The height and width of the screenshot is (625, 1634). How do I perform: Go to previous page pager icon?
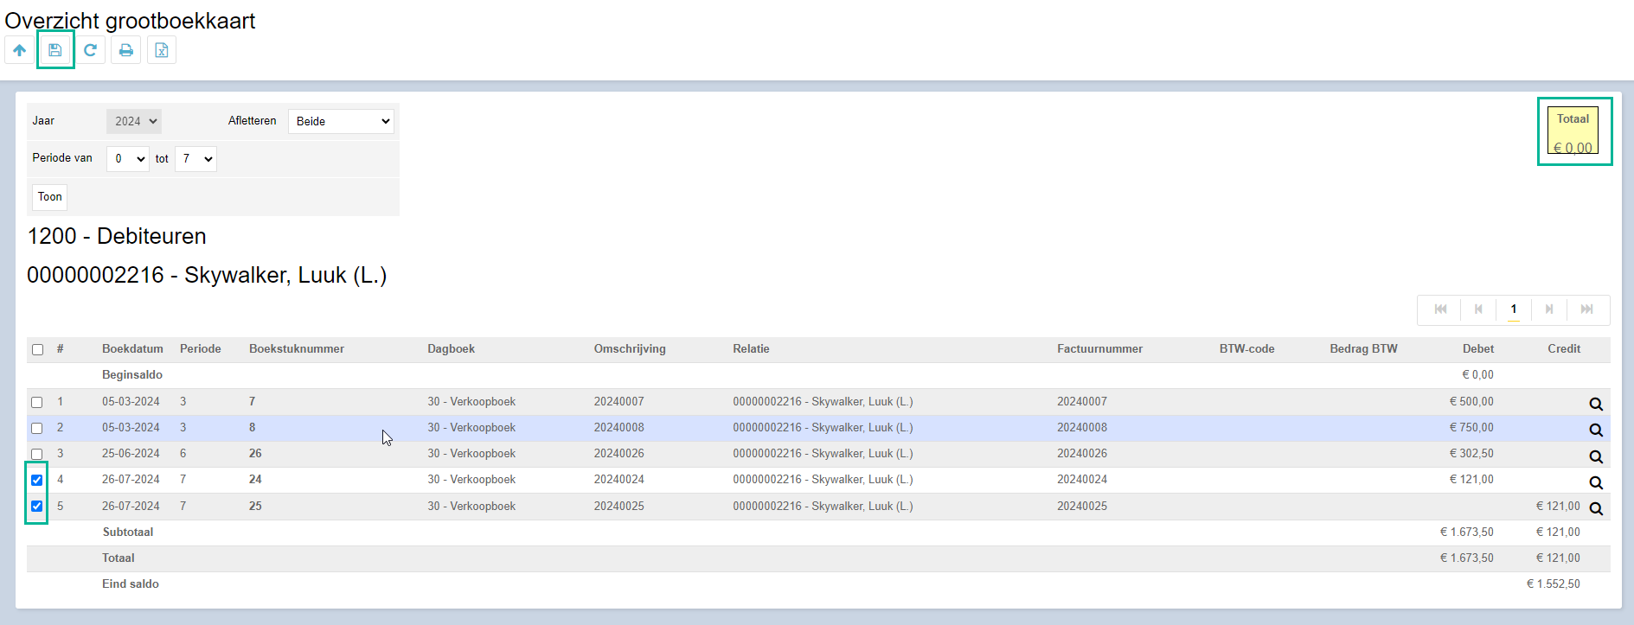tap(1478, 309)
